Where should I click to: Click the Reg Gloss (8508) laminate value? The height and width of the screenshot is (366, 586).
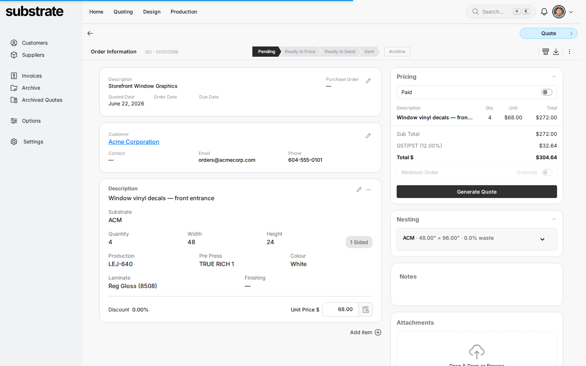(x=133, y=286)
